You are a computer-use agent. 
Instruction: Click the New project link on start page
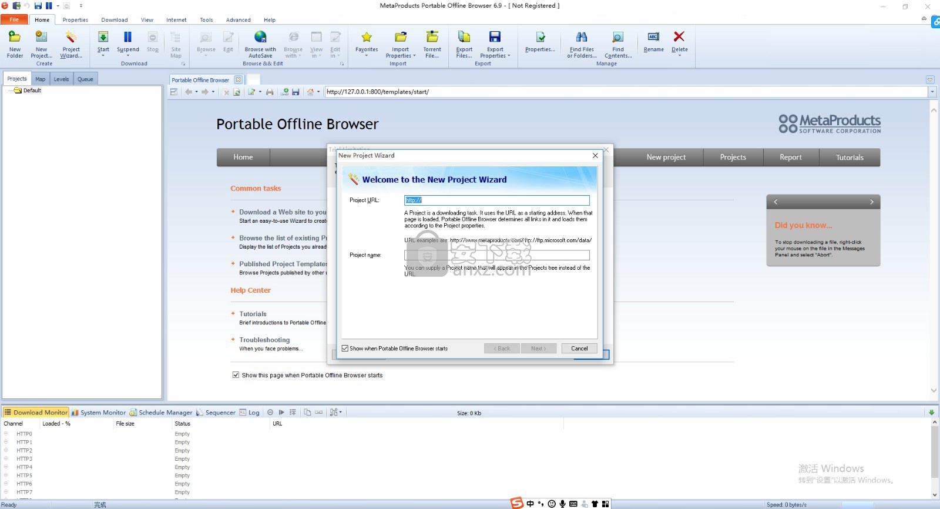coord(666,158)
